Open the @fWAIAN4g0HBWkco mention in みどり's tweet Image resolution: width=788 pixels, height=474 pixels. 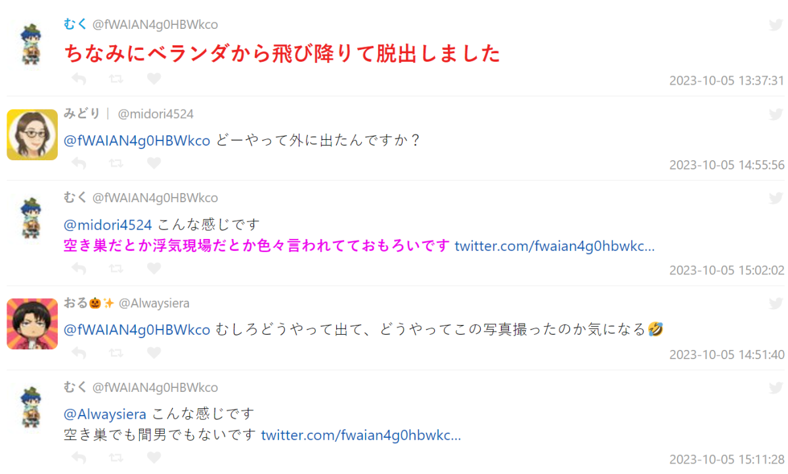point(137,140)
